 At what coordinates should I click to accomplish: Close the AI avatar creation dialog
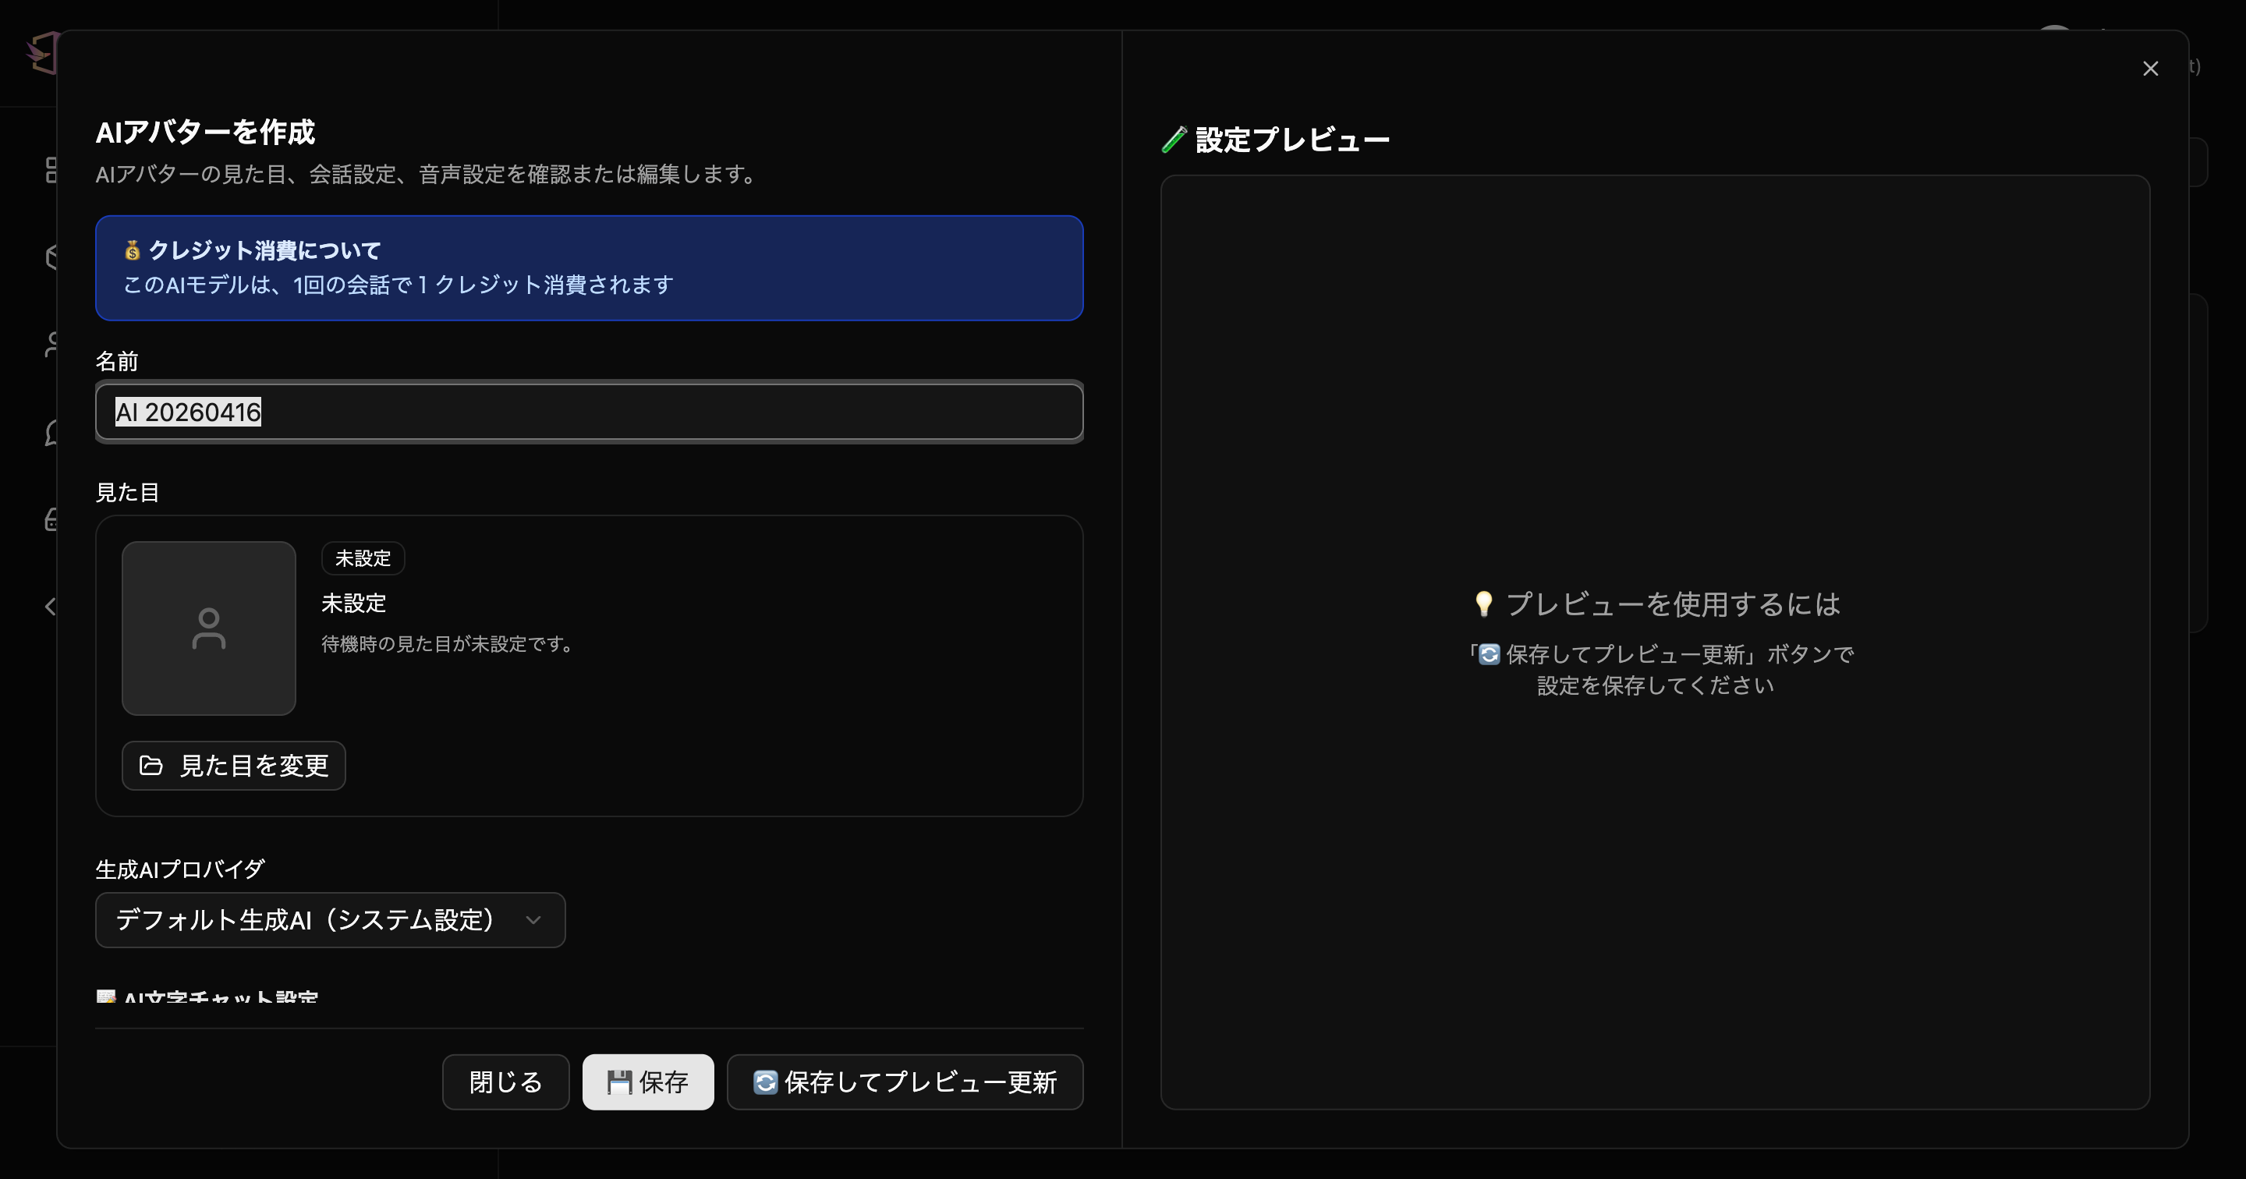click(2150, 69)
